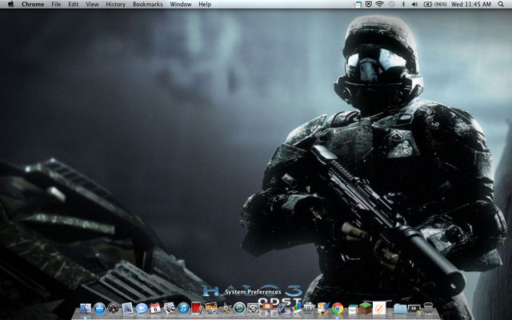Open iCal calendar icon showing 6
The height and width of the screenshot is (320, 512).
[x=155, y=308]
